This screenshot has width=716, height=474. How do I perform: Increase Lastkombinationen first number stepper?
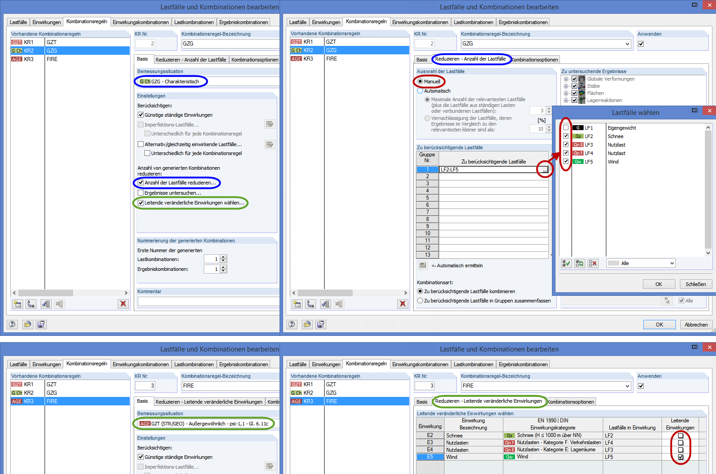pos(223,257)
